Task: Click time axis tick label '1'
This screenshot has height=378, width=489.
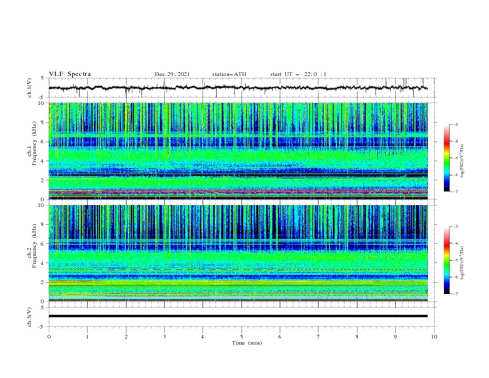Action: pyautogui.click(x=87, y=337)
